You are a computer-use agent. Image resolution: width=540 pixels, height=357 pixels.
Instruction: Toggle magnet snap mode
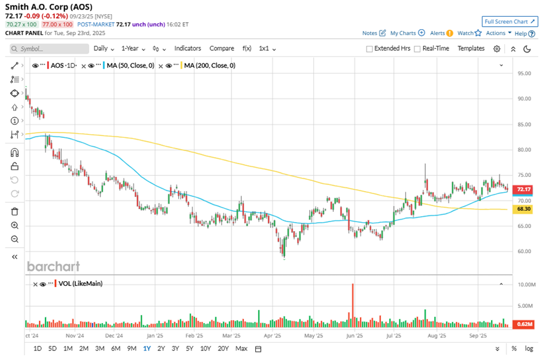click(x=14, y=152)
